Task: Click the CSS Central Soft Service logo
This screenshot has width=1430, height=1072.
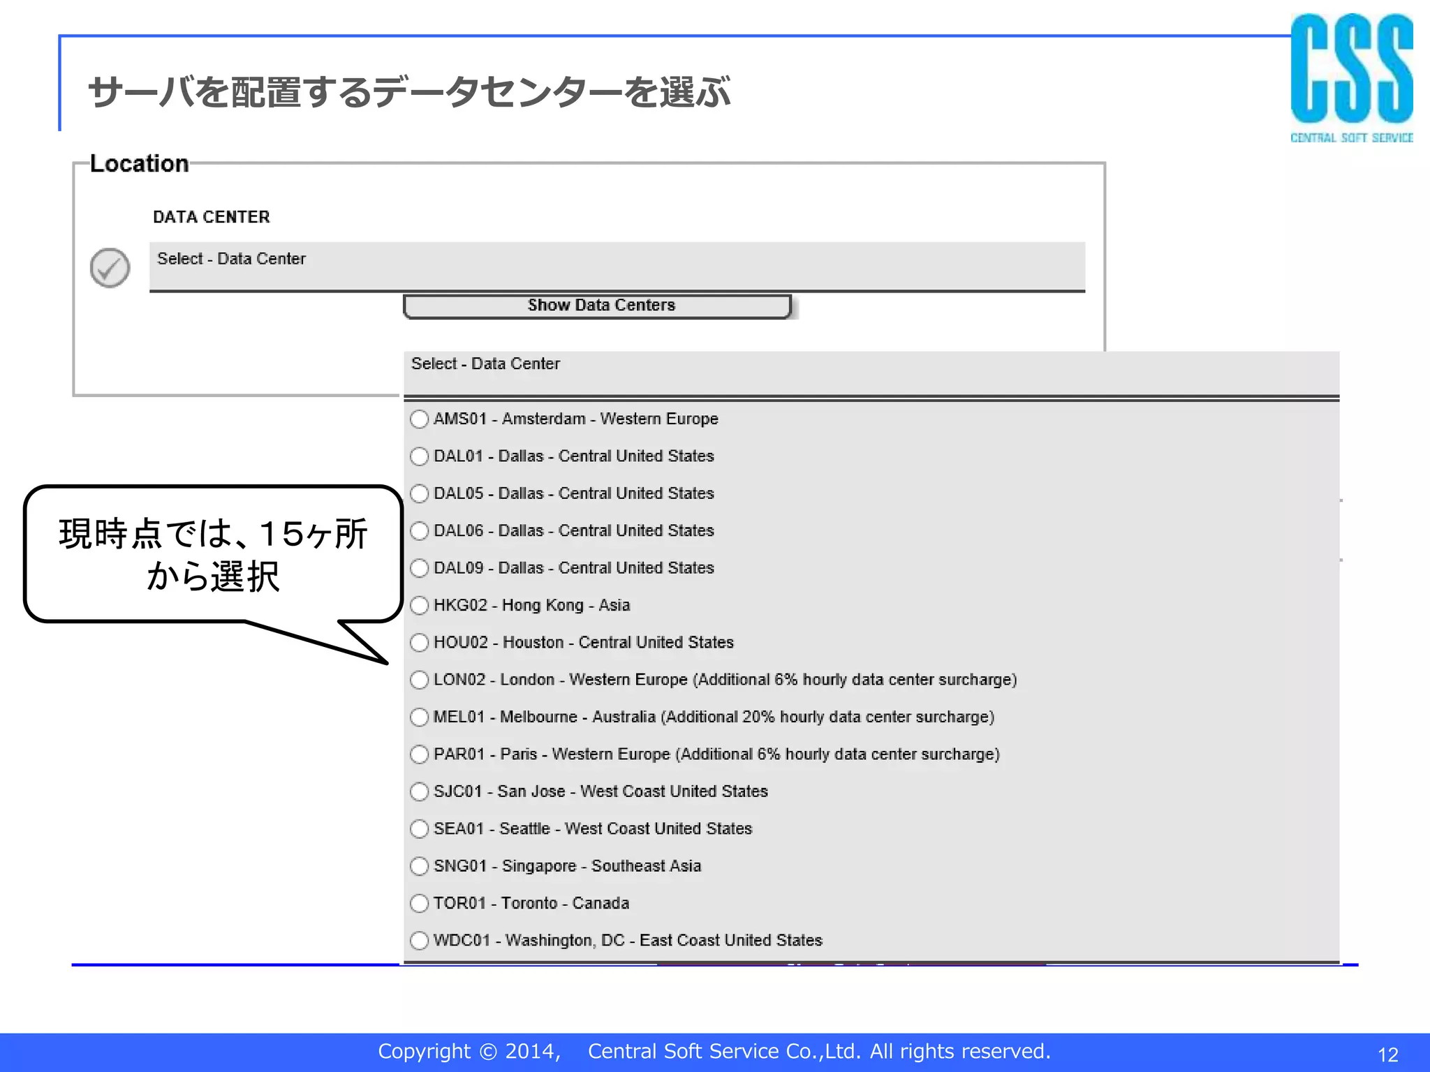Action: (x=1351, y=78)
